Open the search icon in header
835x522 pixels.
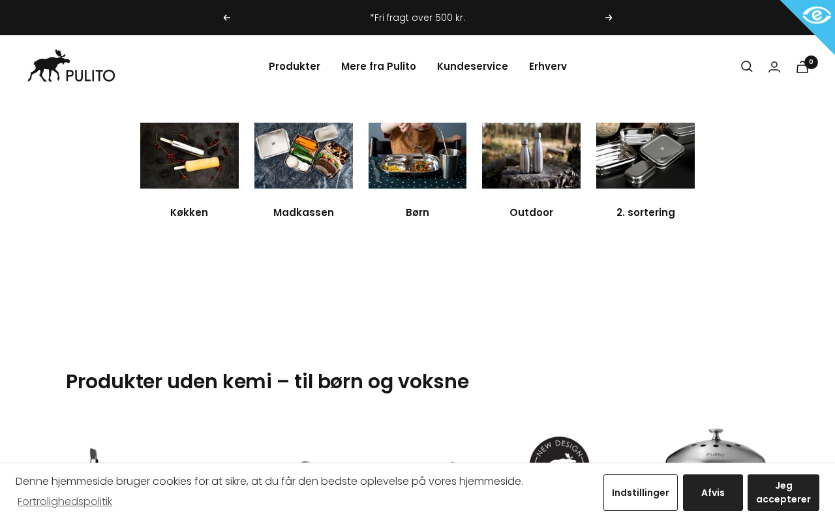(x=747, y=67)
